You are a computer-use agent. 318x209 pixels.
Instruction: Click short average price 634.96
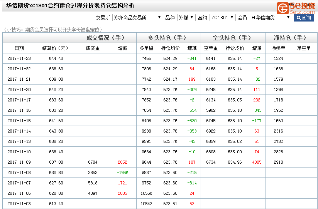click(x=235, y=162)
